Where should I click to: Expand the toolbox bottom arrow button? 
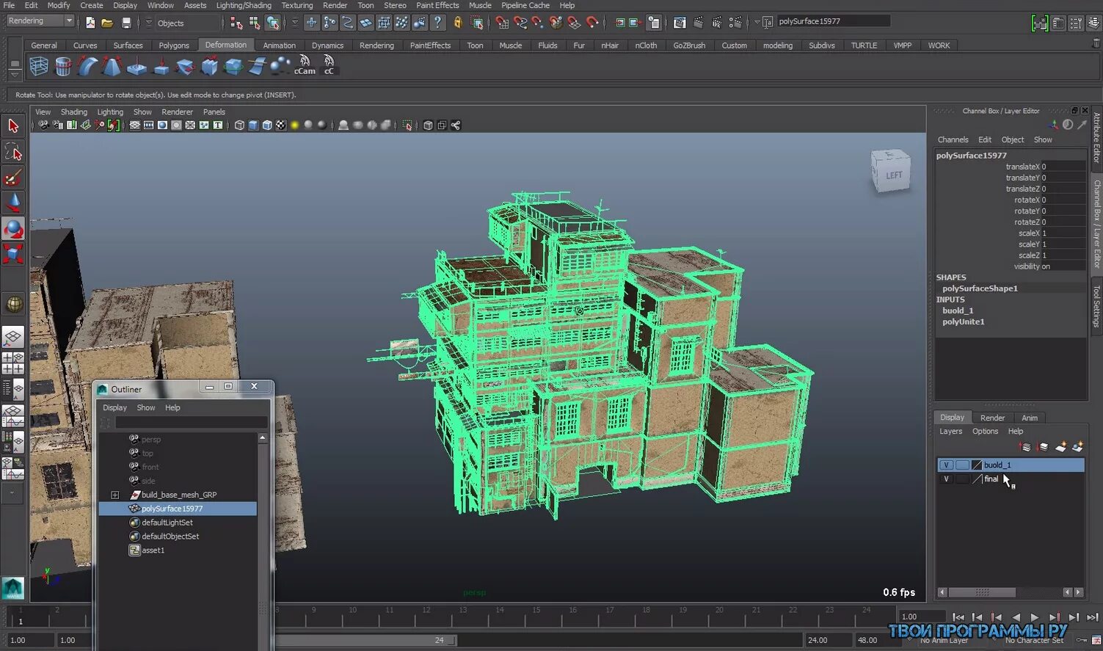12,493
